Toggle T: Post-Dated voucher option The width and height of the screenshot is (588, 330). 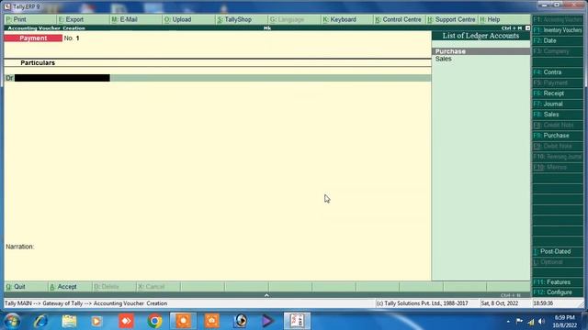tap(558, 251)
